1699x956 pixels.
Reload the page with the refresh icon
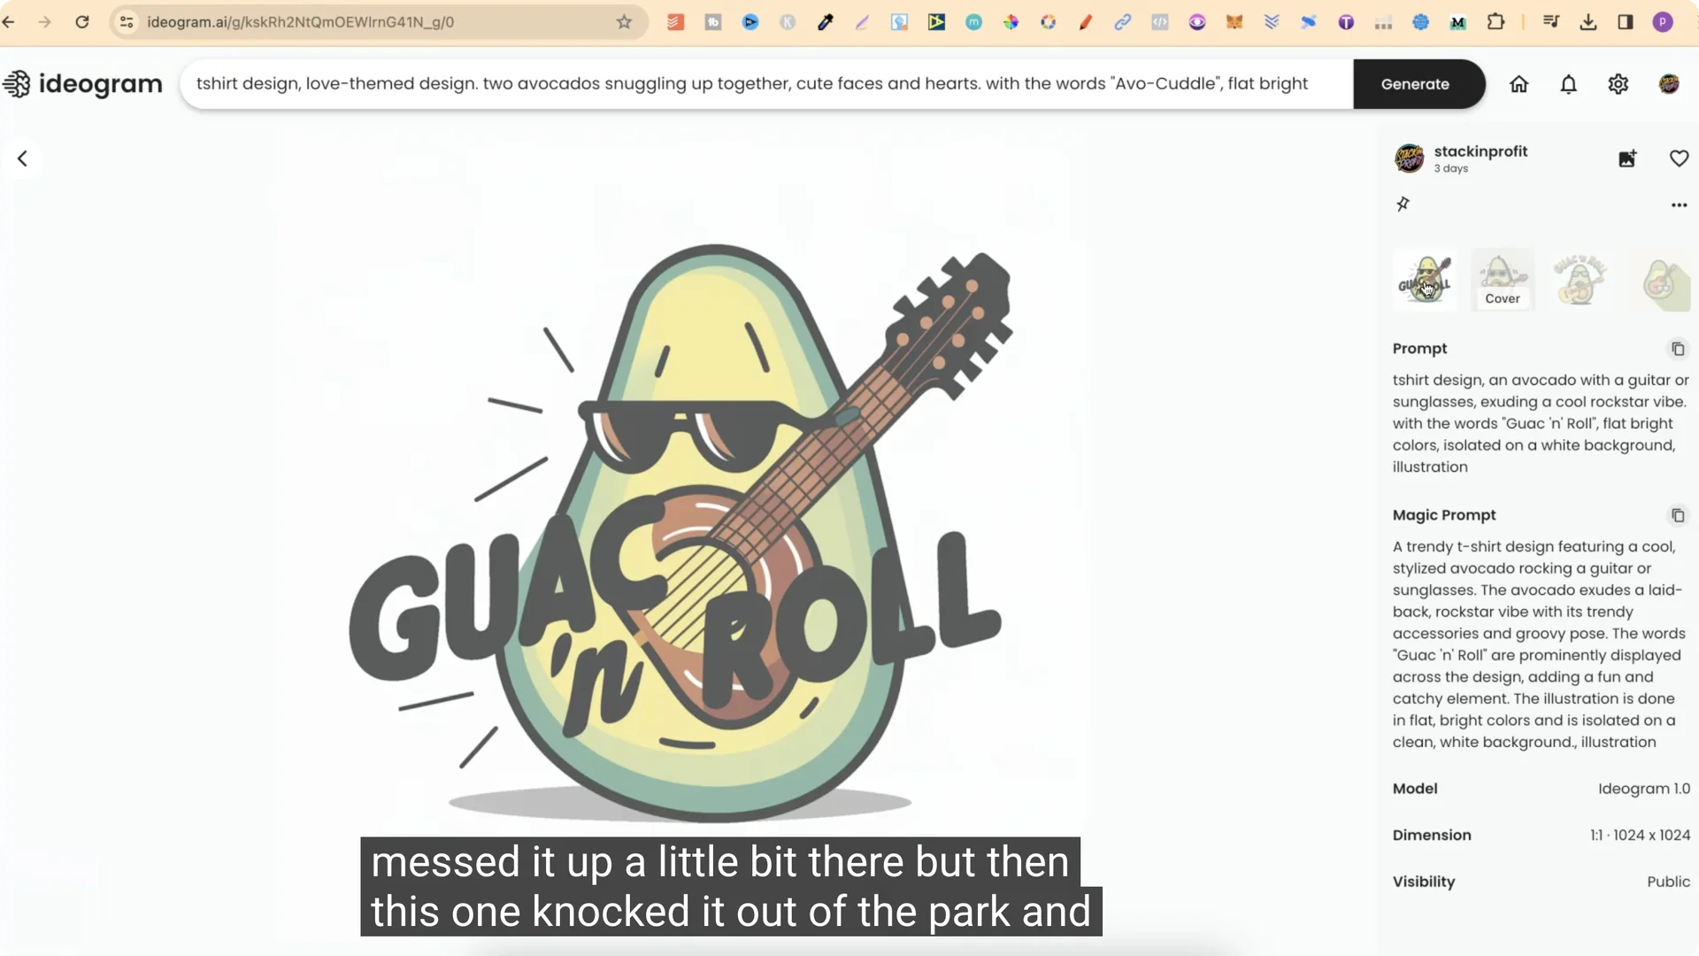(x=82, y=22)
